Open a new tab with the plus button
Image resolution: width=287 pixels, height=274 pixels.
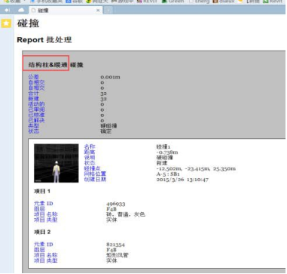tap(108, 11)
